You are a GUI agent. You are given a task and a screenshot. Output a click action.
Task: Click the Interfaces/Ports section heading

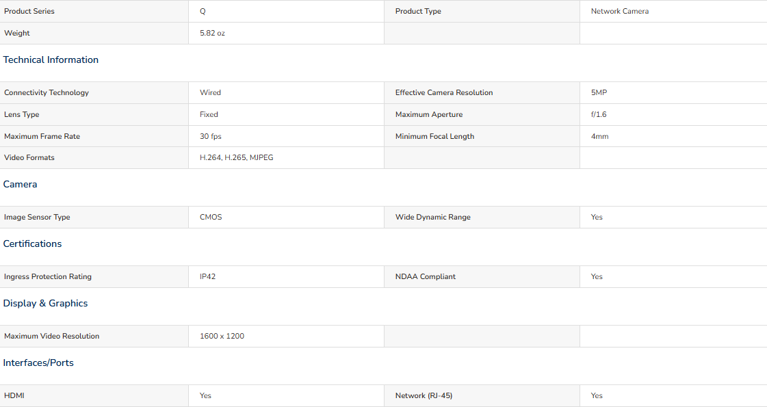(38, 363)
